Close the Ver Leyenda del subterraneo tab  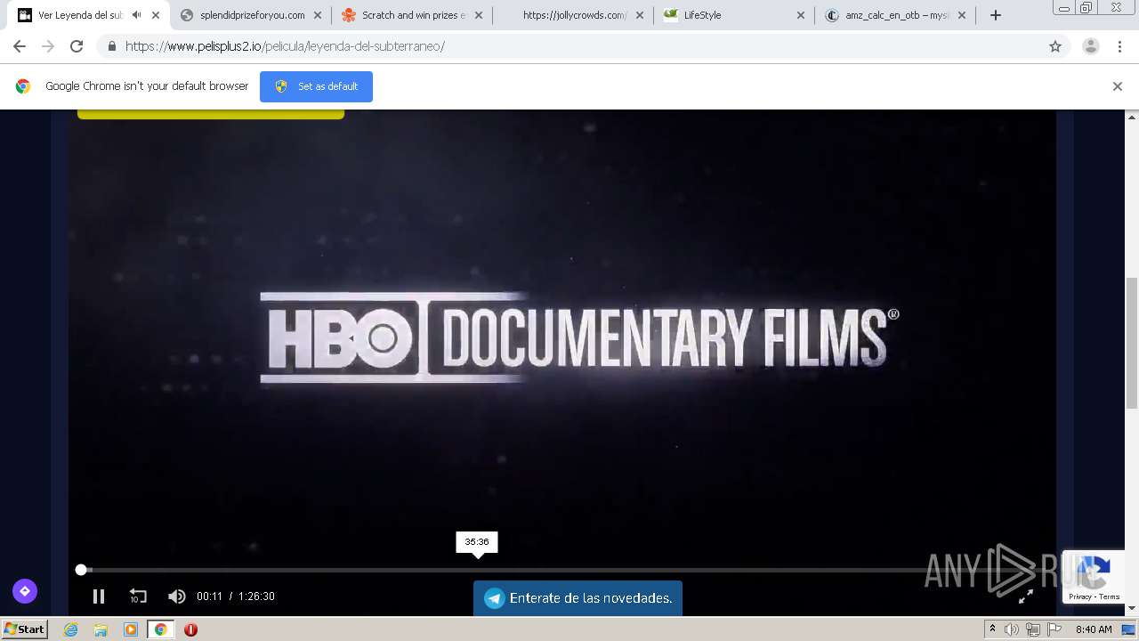tap(157, 15)
